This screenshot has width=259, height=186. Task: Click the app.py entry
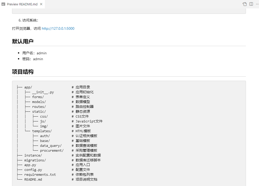tap(30, 165)
